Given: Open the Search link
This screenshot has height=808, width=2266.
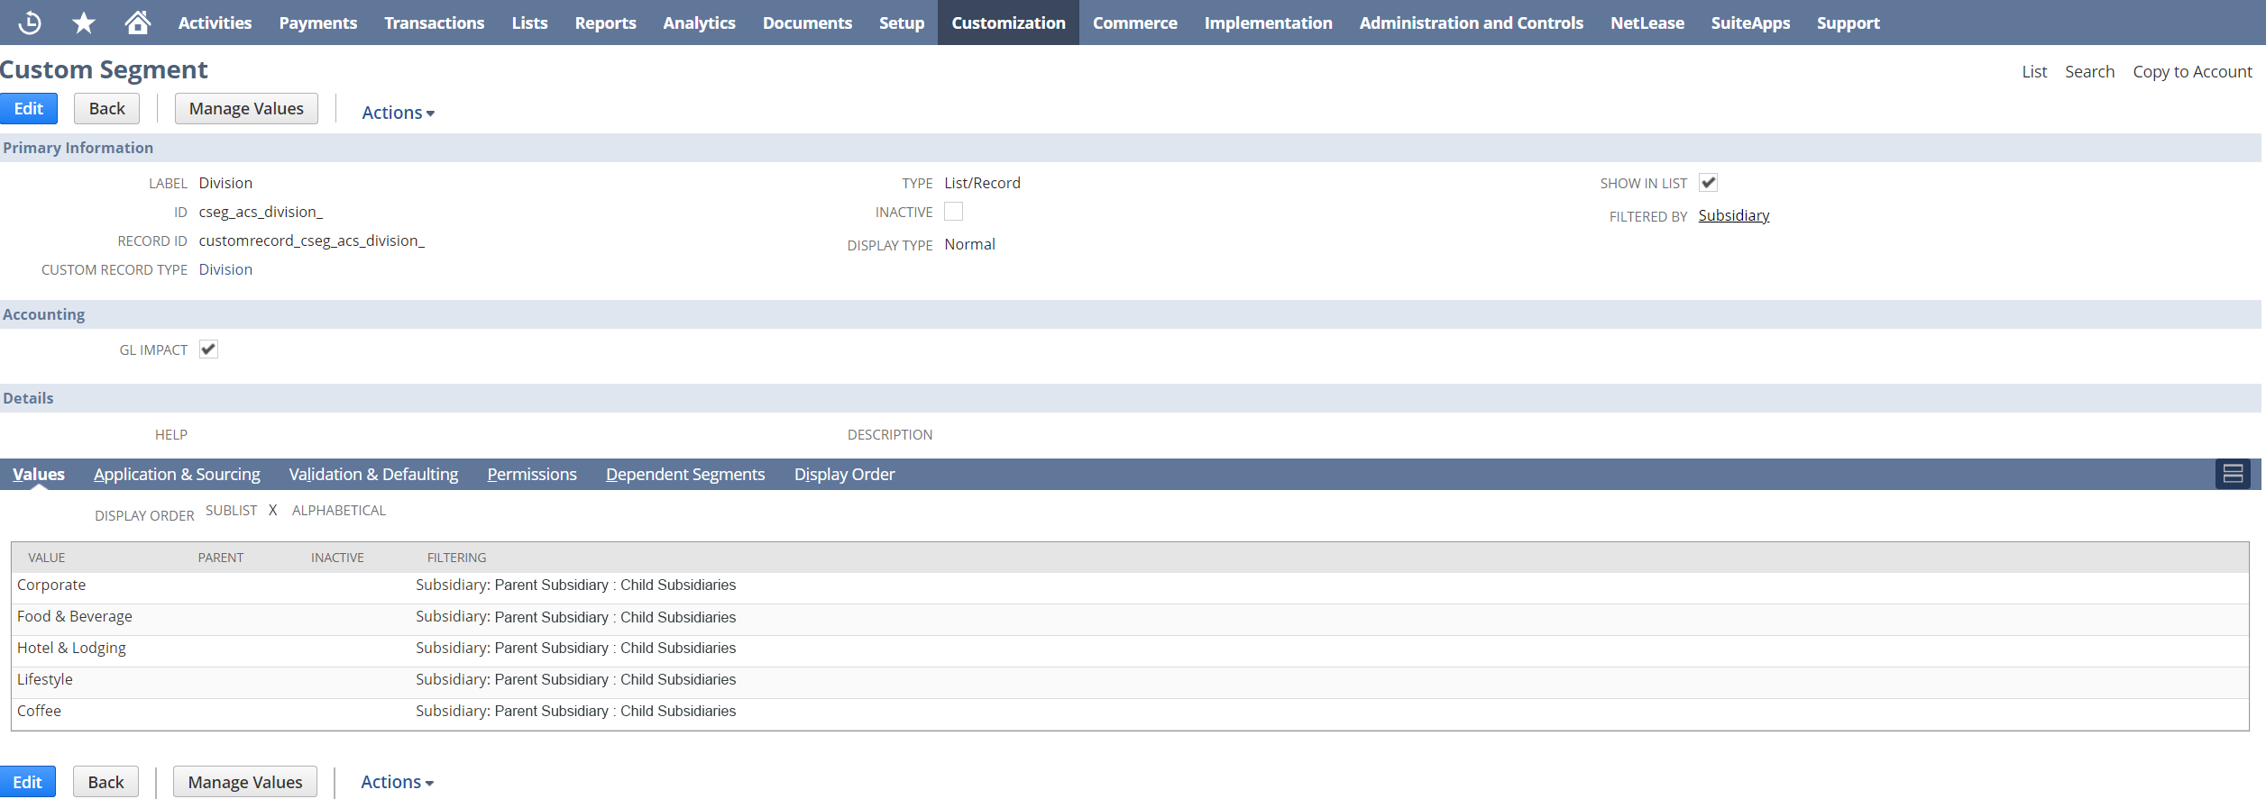Looking at the screenshot, I should coord(2089,71).
